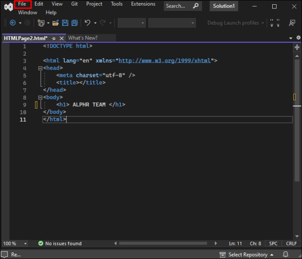Click the Undo arrow icon
Viewport: 302px width, 259px height.
tap(88, 23)
